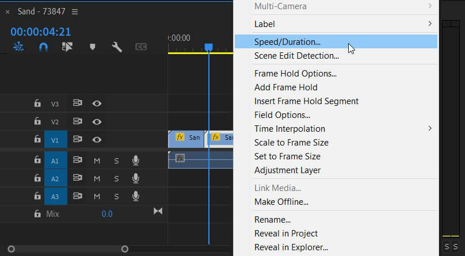The height and width of the screenshot is (256, 465).
Task: Click the Add Marker icon
Action: click(x=92, y=47)
